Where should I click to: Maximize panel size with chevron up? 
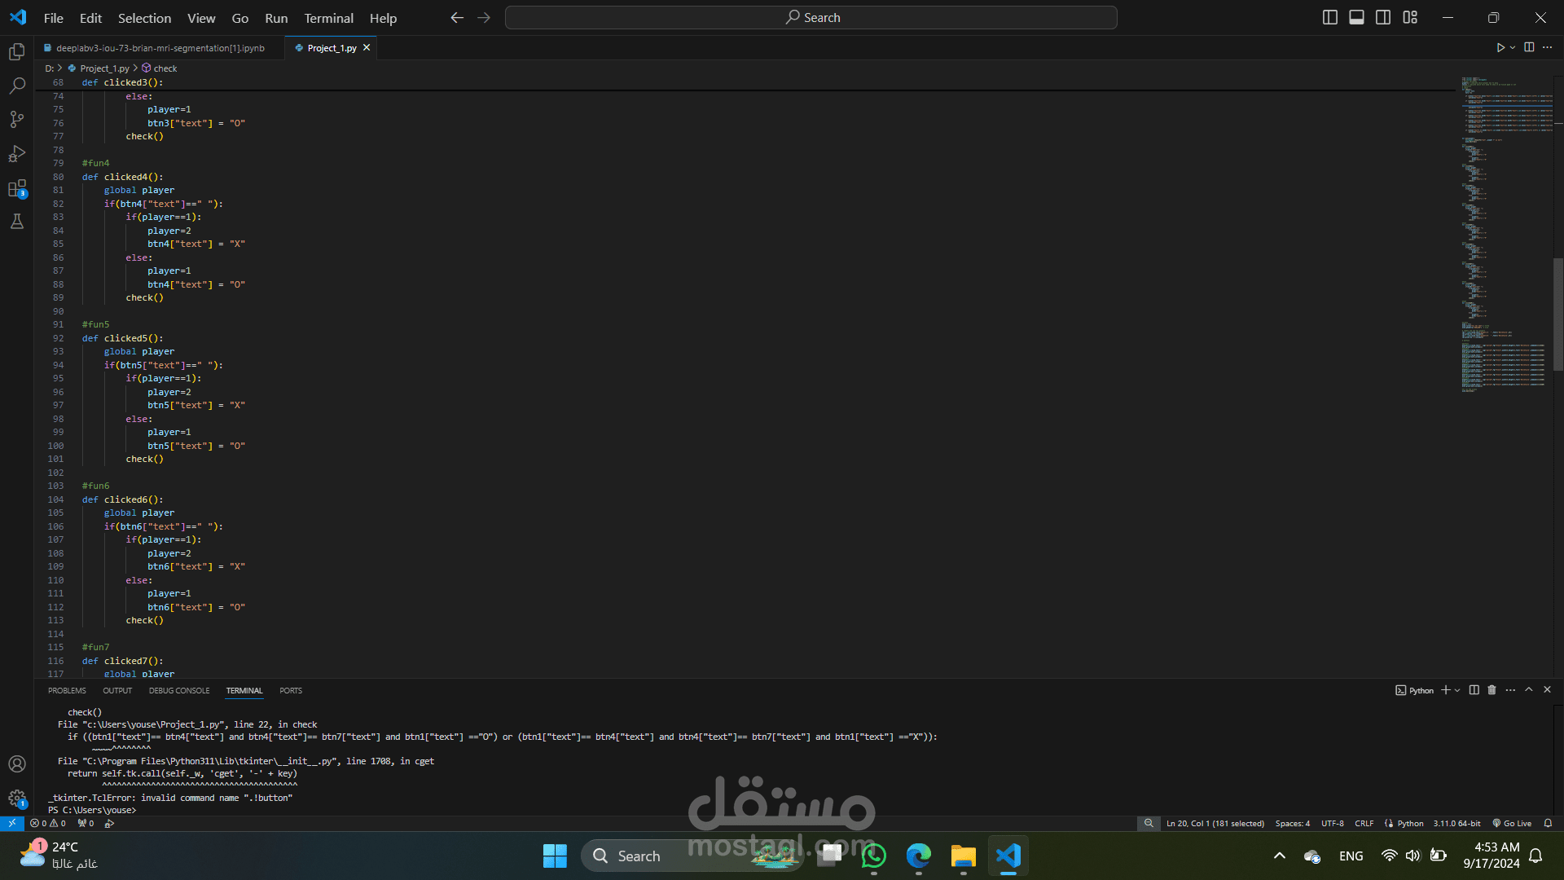pos(1529,690)
